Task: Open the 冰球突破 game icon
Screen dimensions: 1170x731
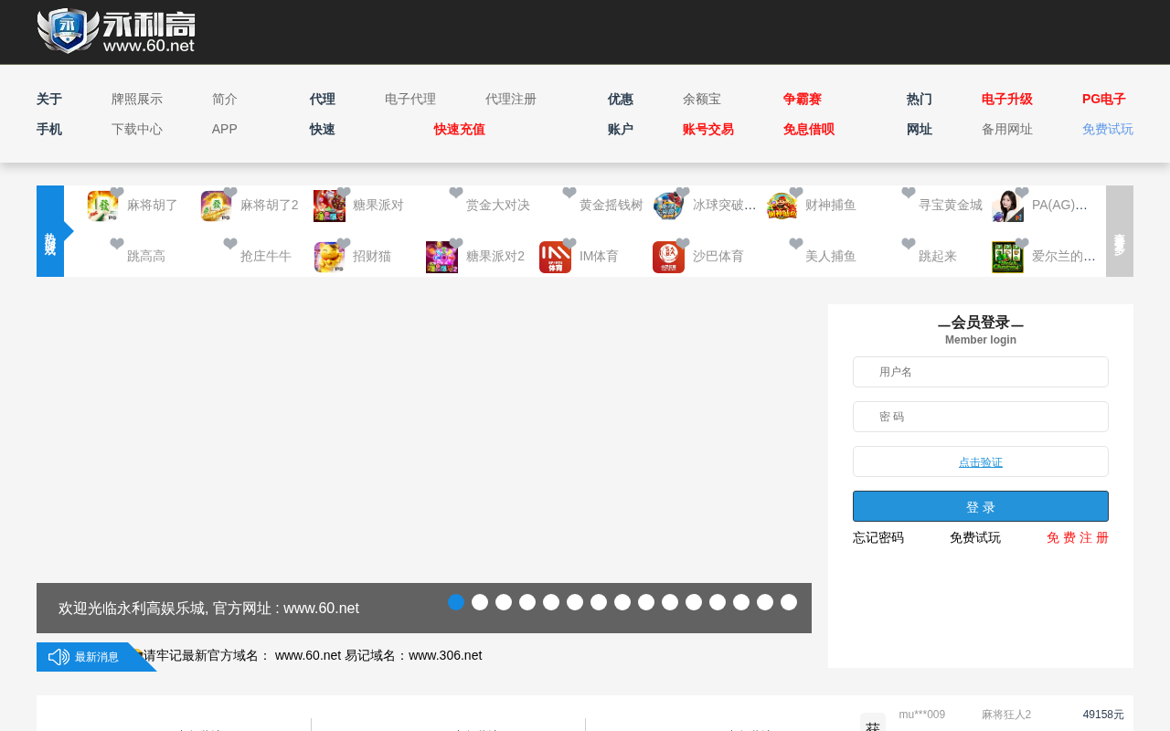Action: pos(668,207)
